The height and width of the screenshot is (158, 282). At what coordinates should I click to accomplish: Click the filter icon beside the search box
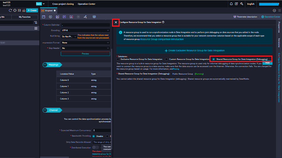pos(36,22)
